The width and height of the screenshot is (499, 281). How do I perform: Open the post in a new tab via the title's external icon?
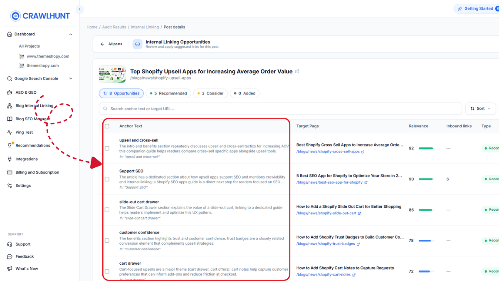(x=297, y=72)
